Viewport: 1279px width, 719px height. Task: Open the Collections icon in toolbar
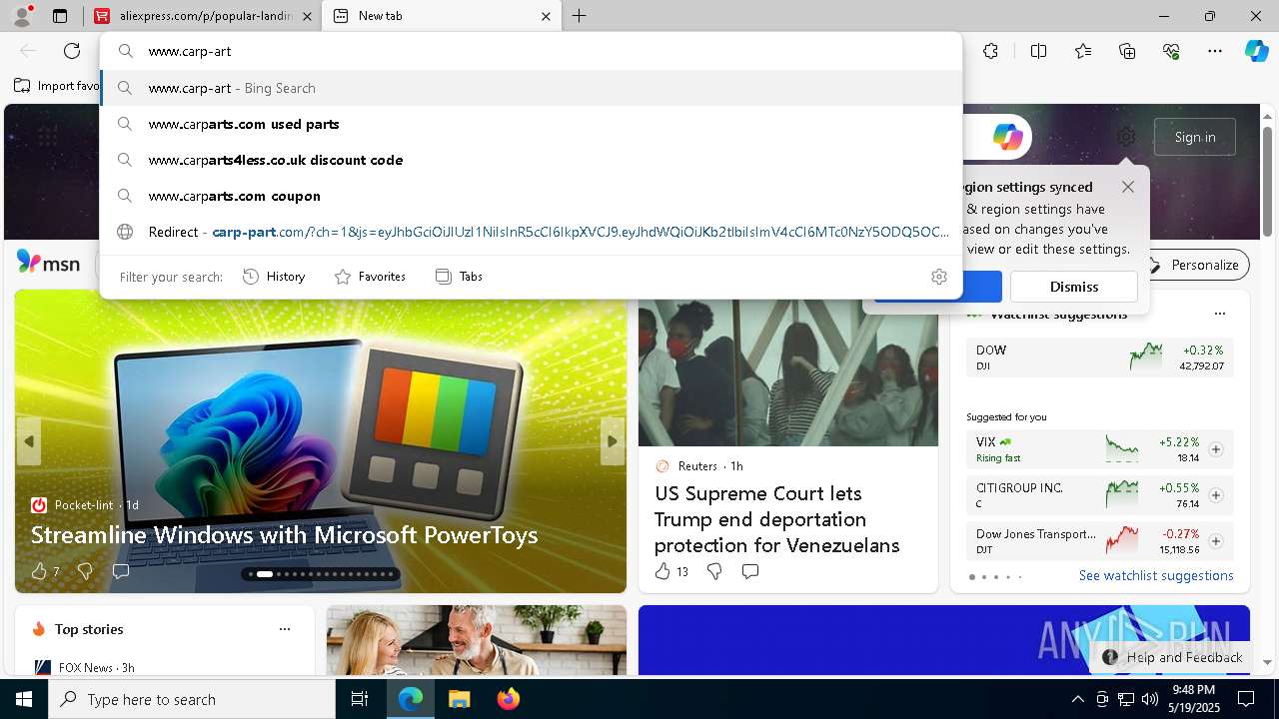pyautogui.click(x=1127, y=51)
